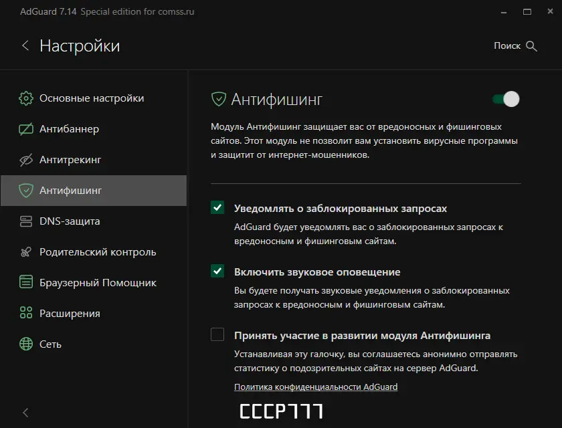Select the Антифишинг sidebar item
562x428 pixels.
(70, 191)
